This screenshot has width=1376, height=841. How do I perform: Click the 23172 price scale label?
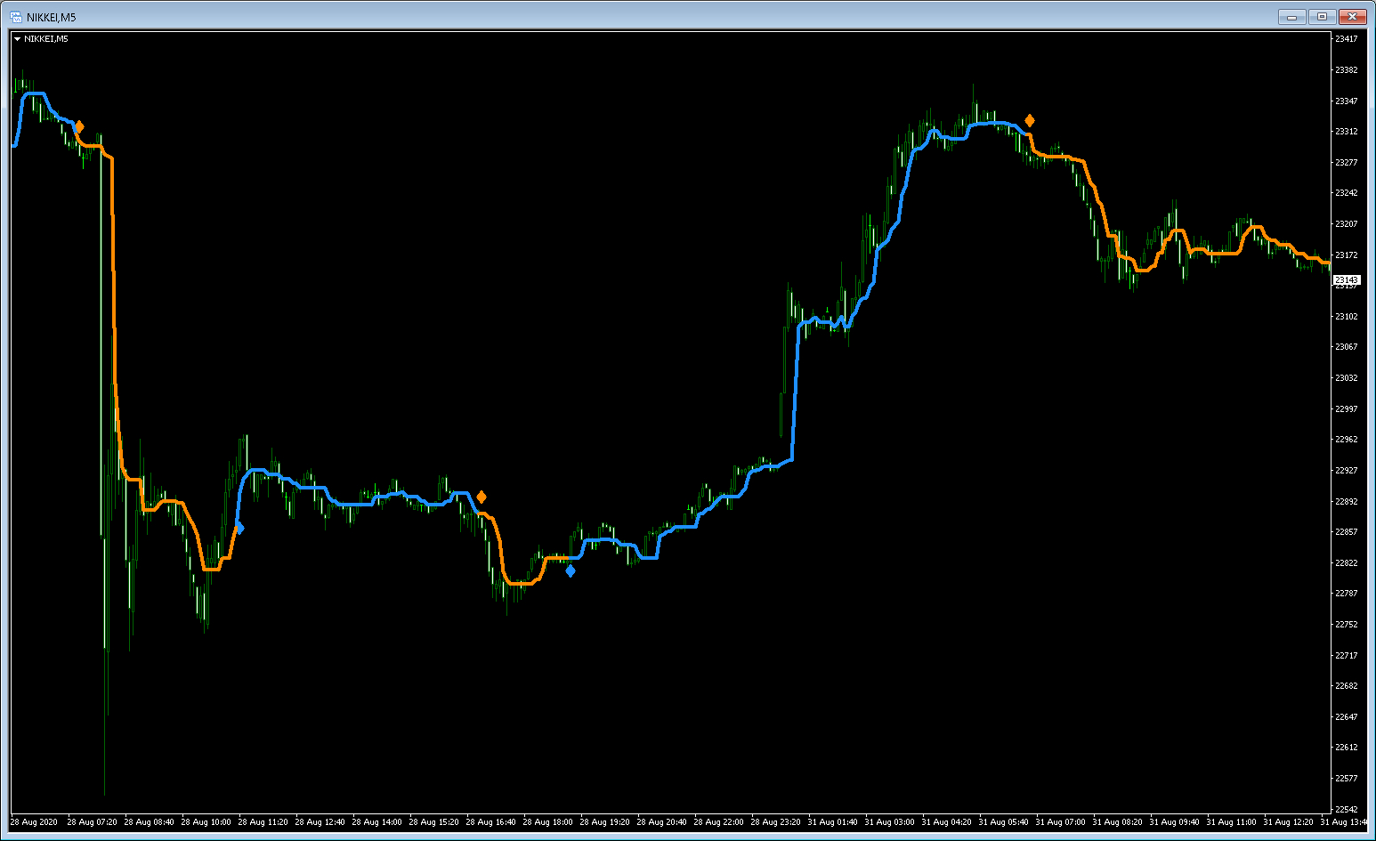[x=1347, y=255]
